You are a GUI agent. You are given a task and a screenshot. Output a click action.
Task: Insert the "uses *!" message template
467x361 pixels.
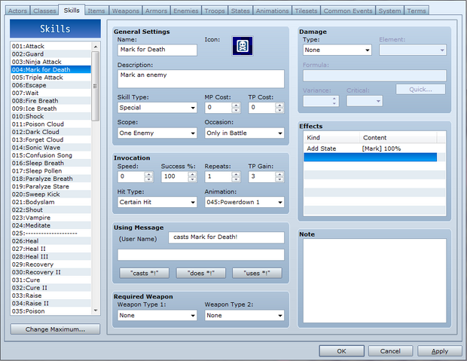[257, 273]
